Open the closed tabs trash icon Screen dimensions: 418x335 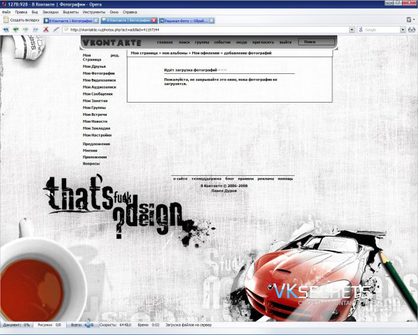coord(409,20)
